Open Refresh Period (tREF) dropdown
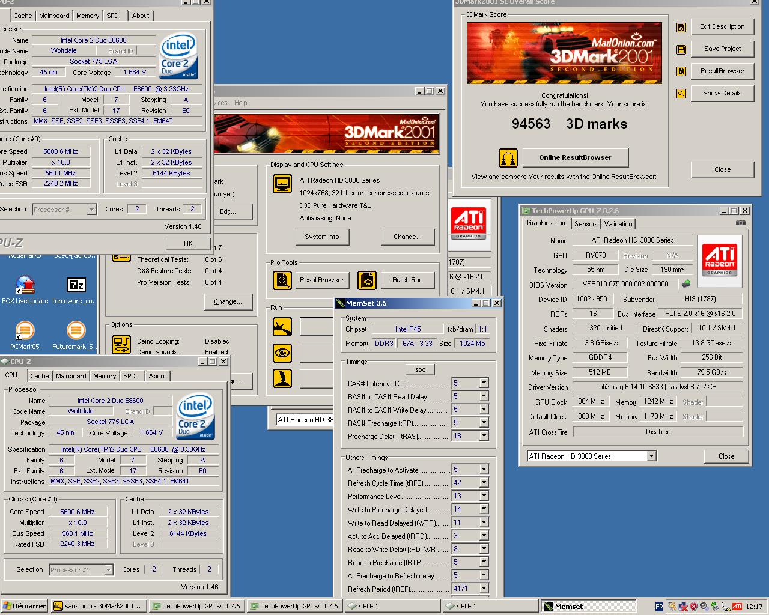The height and width of the screenshot is (615, 769). pos(484,589)
